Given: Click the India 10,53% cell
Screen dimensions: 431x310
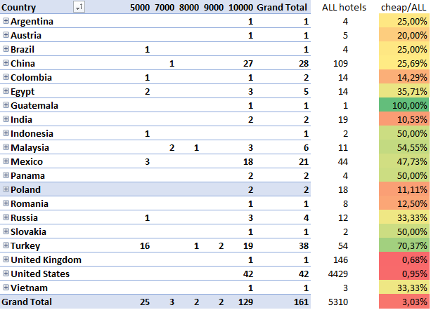Looking at the screenshot, I should click(404, 119).
